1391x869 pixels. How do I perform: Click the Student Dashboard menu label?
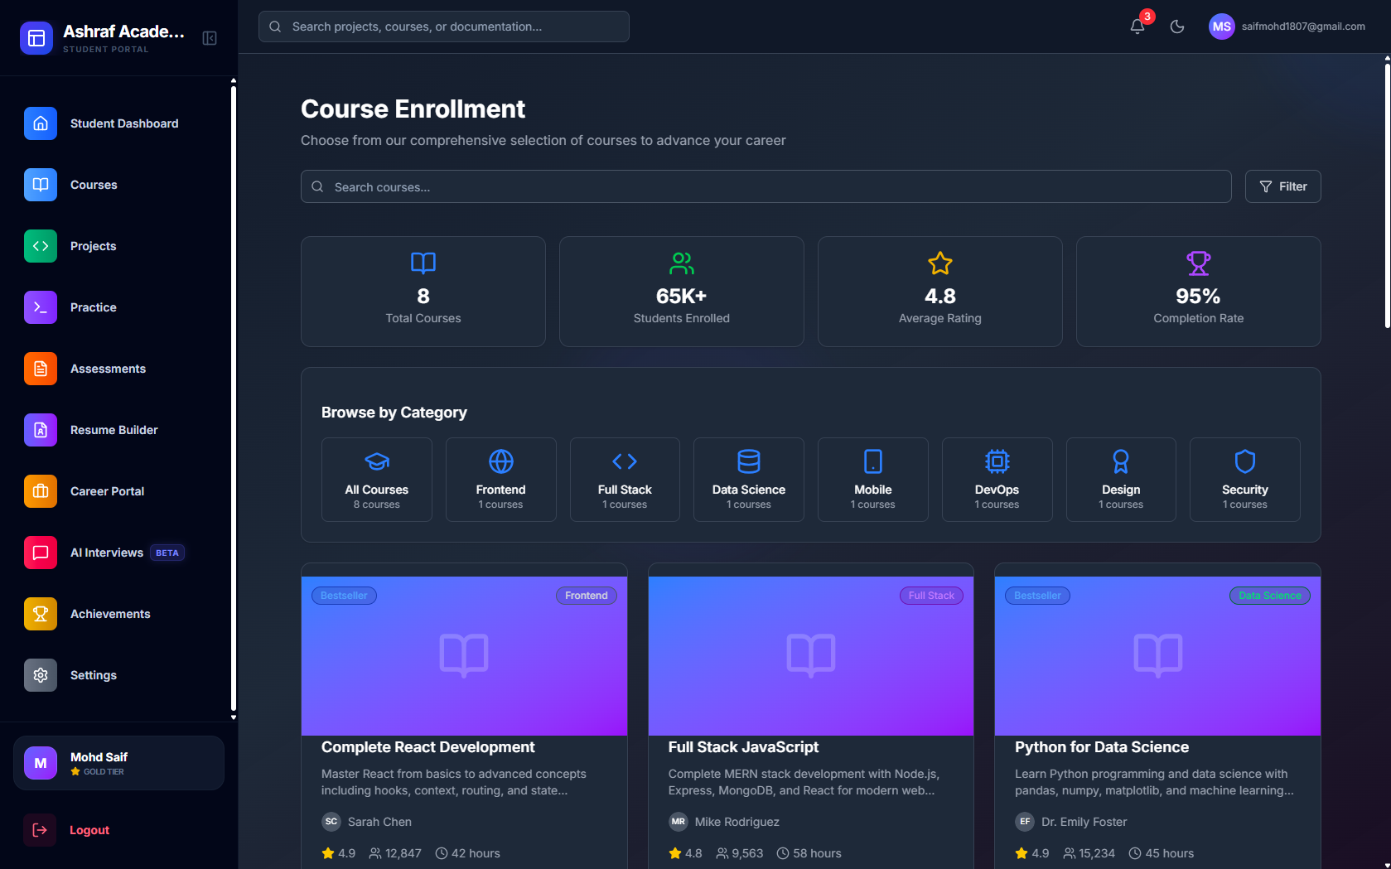[124, 123]
